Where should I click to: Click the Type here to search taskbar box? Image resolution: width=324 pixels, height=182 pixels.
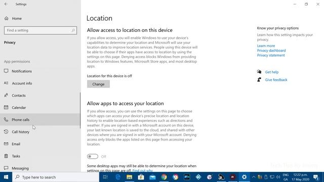pyautogui.click(x=56, y=177)
